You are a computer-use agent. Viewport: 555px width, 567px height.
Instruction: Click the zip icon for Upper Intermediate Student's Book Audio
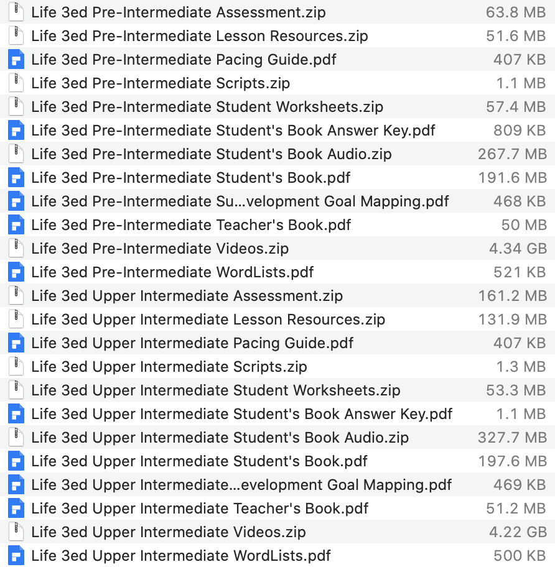16,438
